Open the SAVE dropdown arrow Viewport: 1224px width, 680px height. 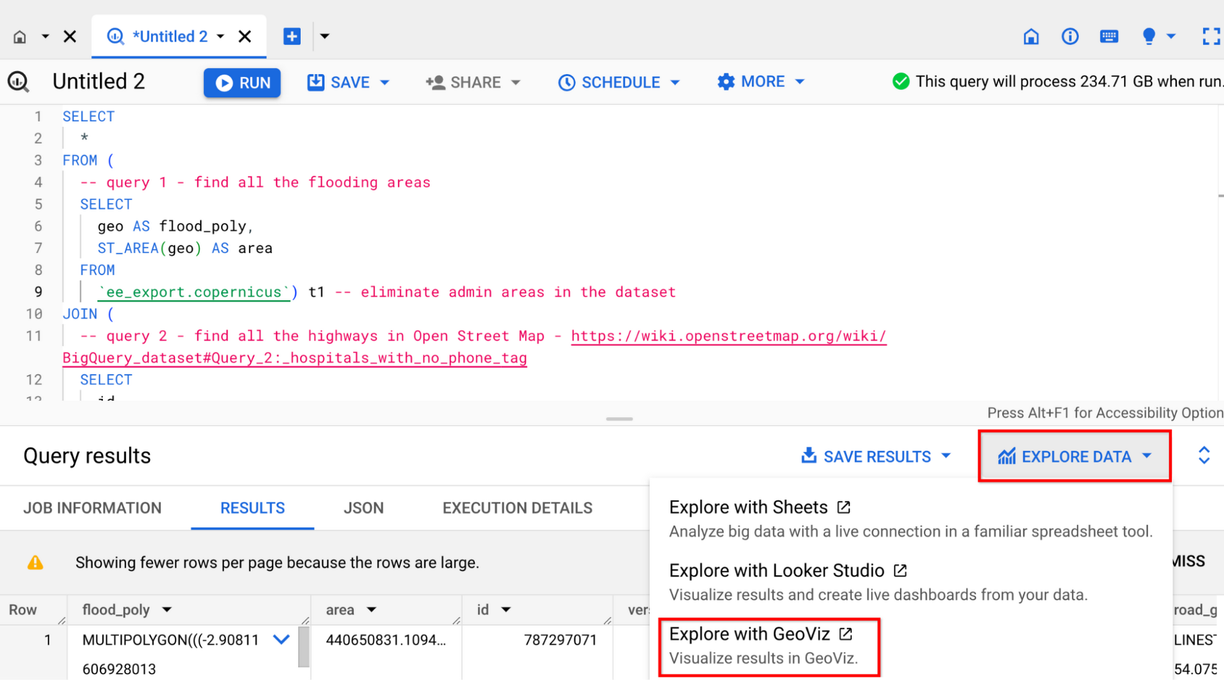tap(384, 83)
